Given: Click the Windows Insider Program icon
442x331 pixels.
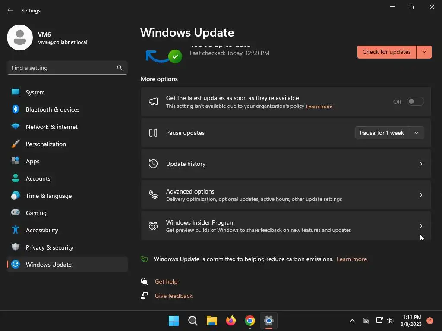Looking at the screenshot, I should (x=153, y=226).
